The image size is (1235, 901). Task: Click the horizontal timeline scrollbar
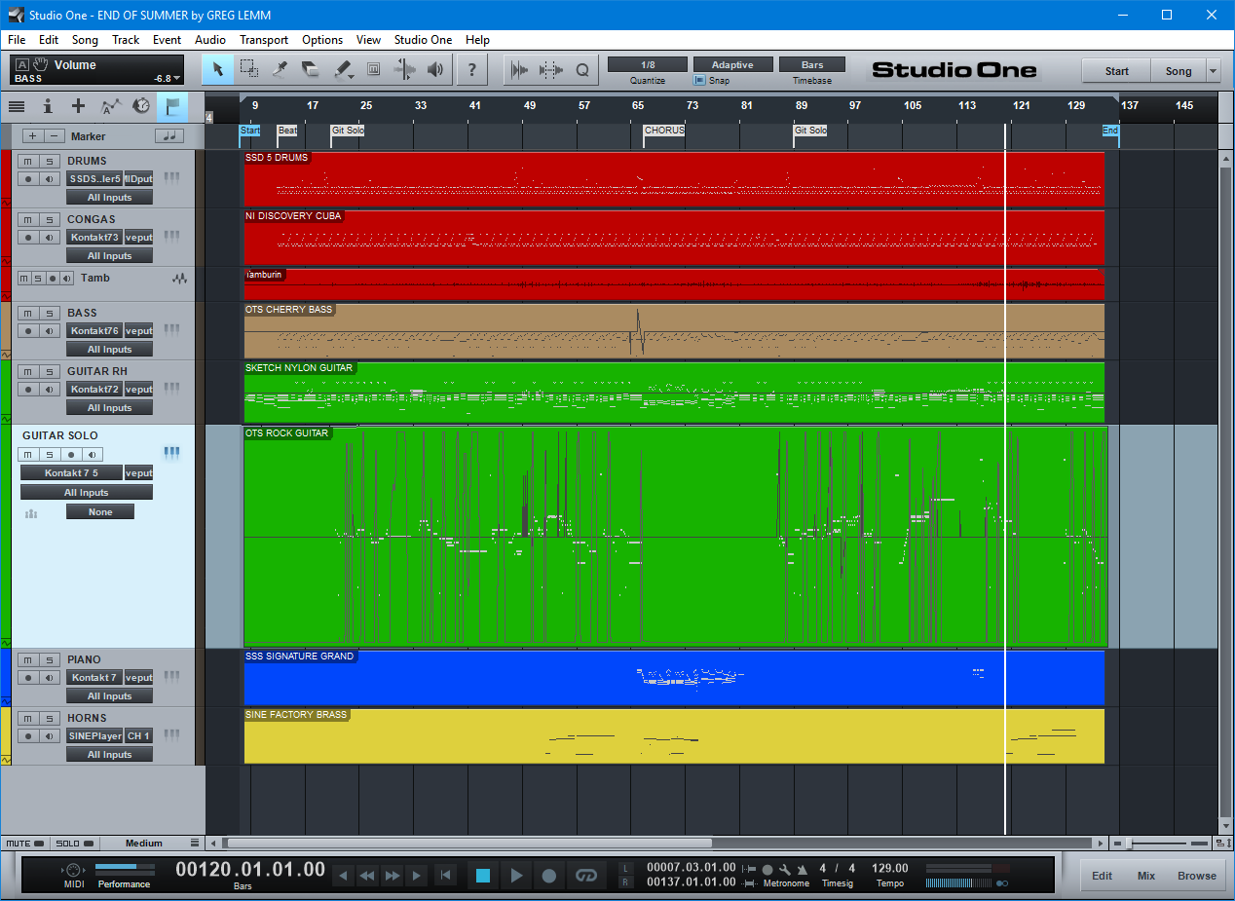click(x=468, y=844)
